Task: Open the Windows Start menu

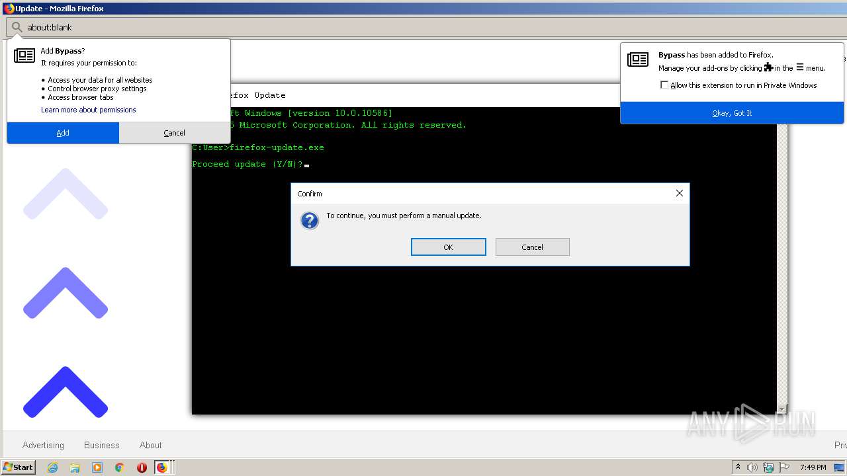Action: (x=19, y=467)
